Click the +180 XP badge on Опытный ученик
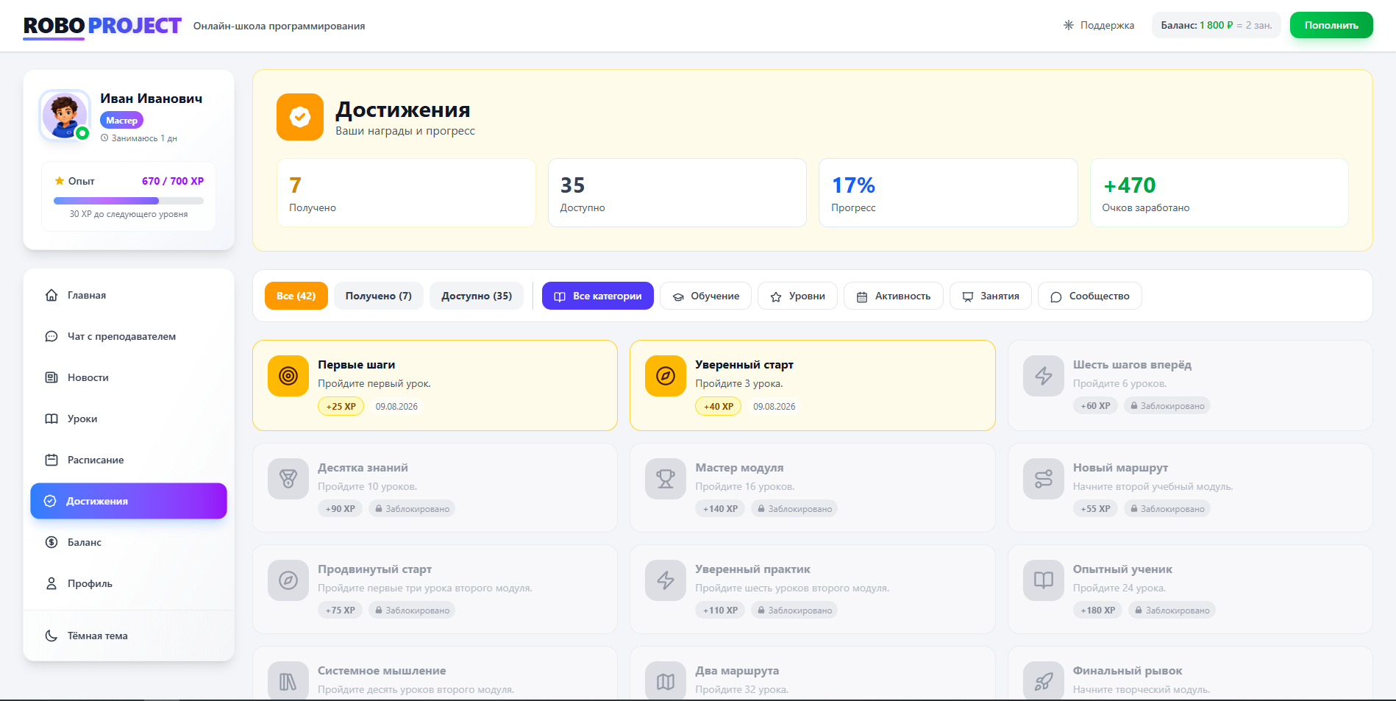 [x=1098, y=610]
